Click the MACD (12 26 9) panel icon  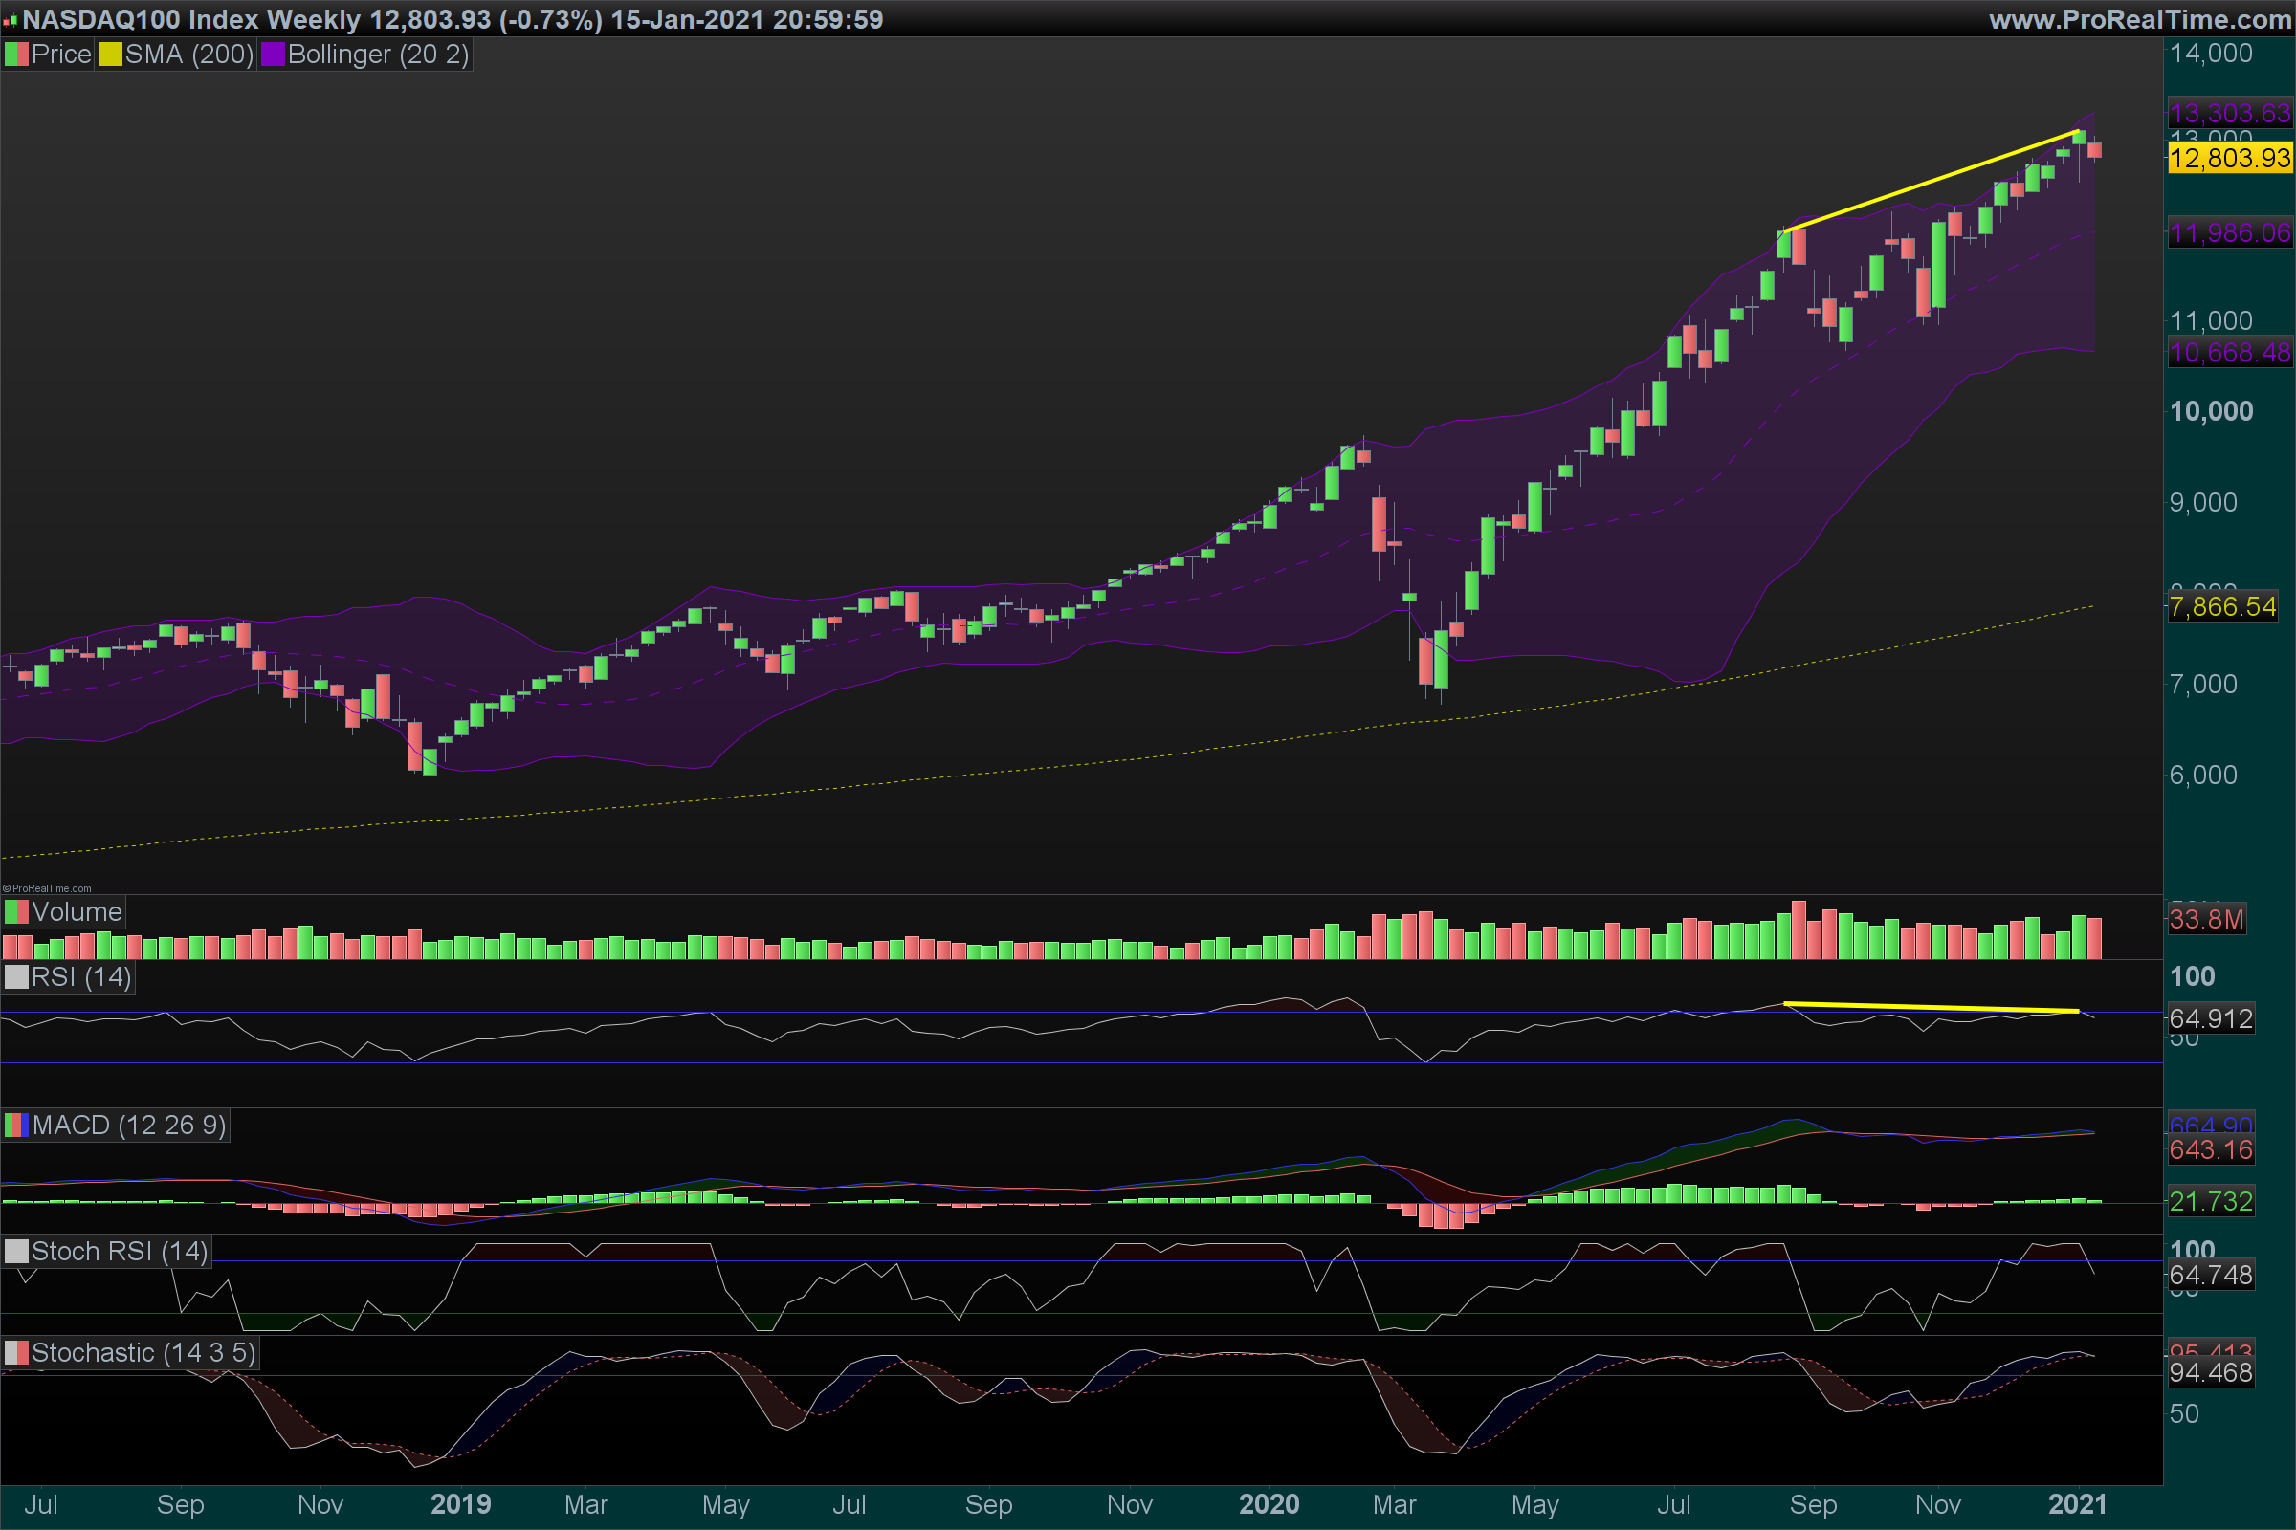click(x=16, y=1126)
